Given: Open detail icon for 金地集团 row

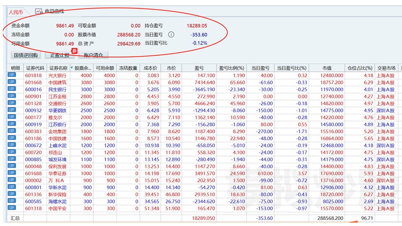Looking at the screenshot, I should pos(12,131).
